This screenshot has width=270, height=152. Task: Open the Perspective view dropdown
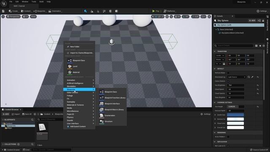click(13, 16)
